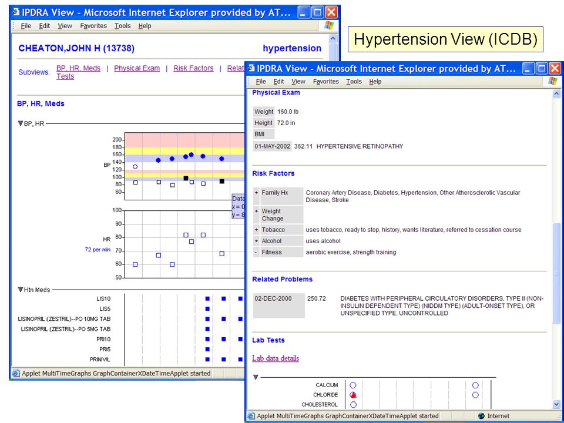Viewport: 564px width, 423px height.
Task: Open the Tools menu in the front window
Action: [x=354, y=82]
